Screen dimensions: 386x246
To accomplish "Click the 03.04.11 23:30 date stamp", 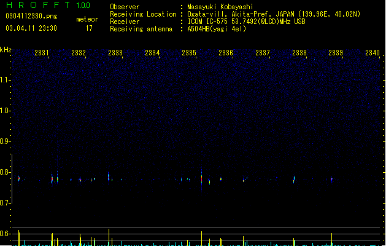I will point(31,28).
